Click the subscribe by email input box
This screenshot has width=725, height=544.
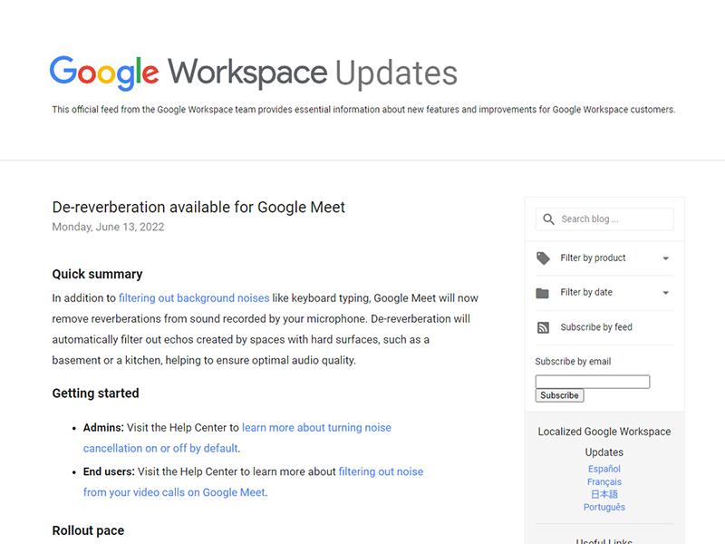(592, 382)
